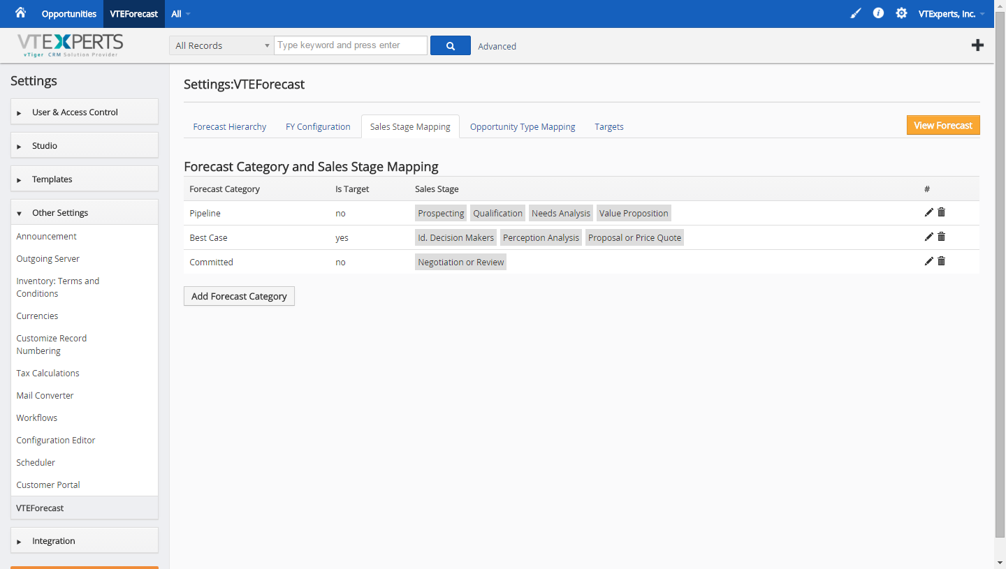Open Announcement settings
Screen dimensions: 1006x569
click(47, 236)
